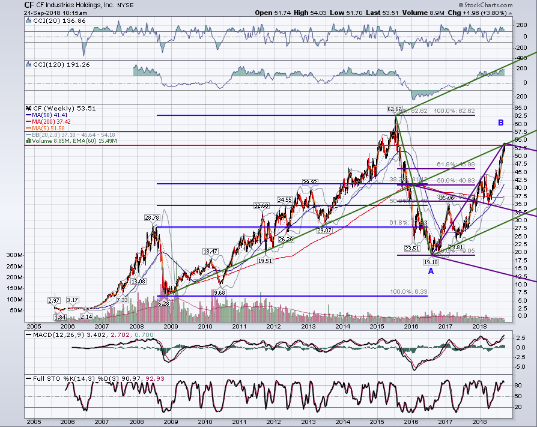Click the 21-Sep-2018 10:15am timestamp

(56, 13)
